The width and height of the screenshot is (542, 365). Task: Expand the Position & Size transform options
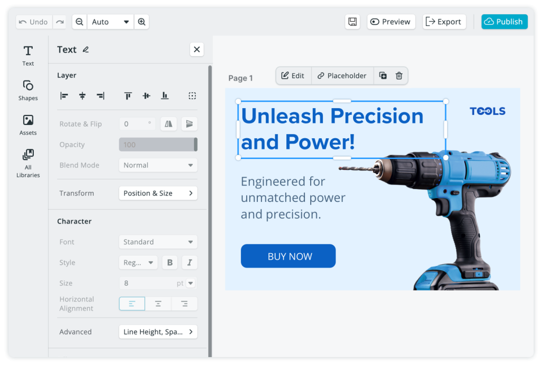158,193
